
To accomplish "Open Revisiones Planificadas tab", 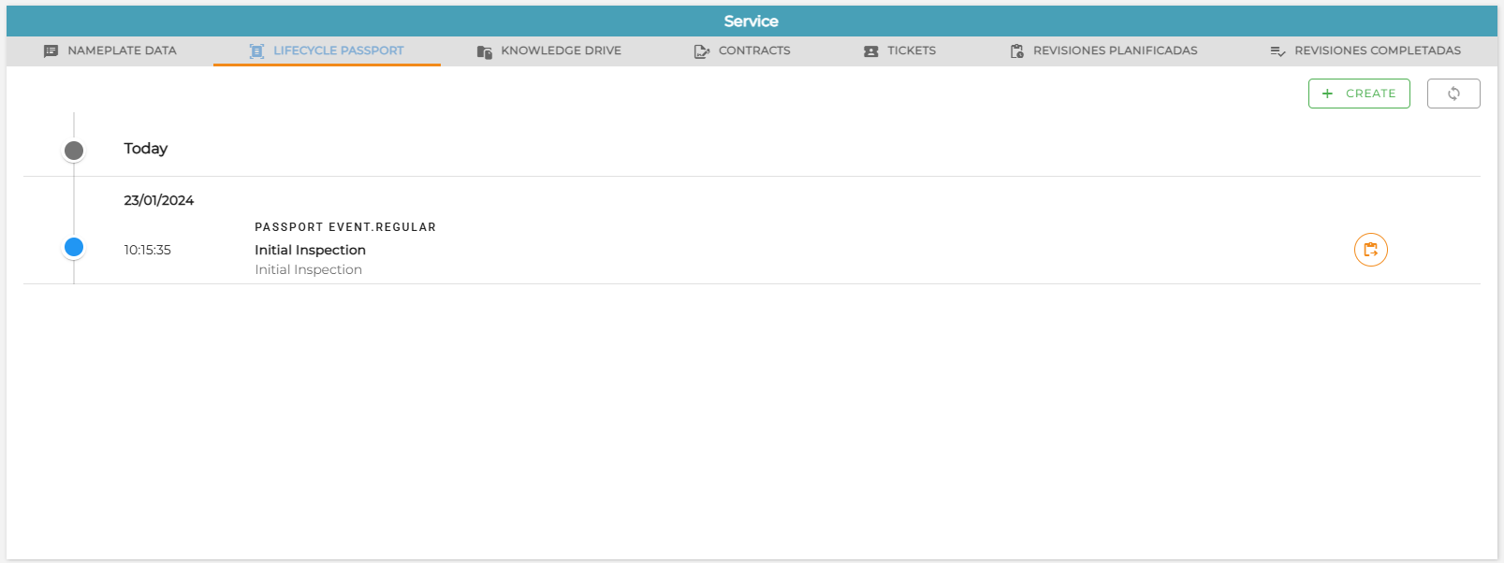I will click(x=1103, y=51).
